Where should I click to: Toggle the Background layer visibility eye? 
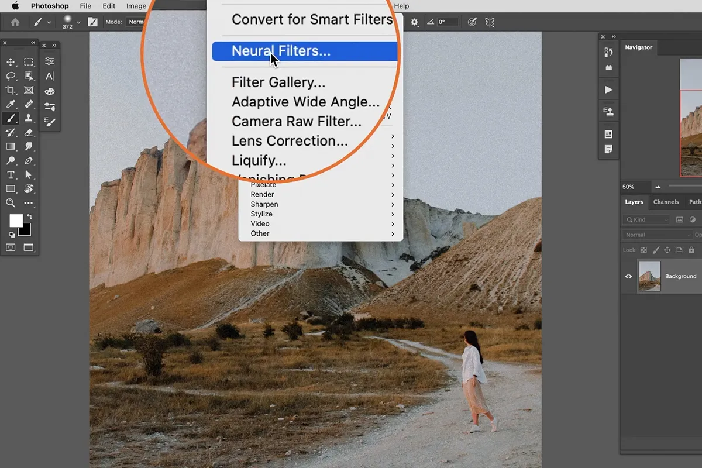629,276
